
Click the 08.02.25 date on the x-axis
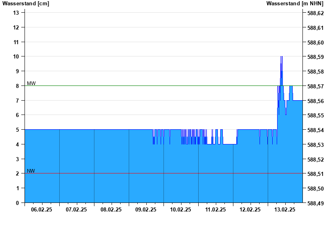(111, 209)
